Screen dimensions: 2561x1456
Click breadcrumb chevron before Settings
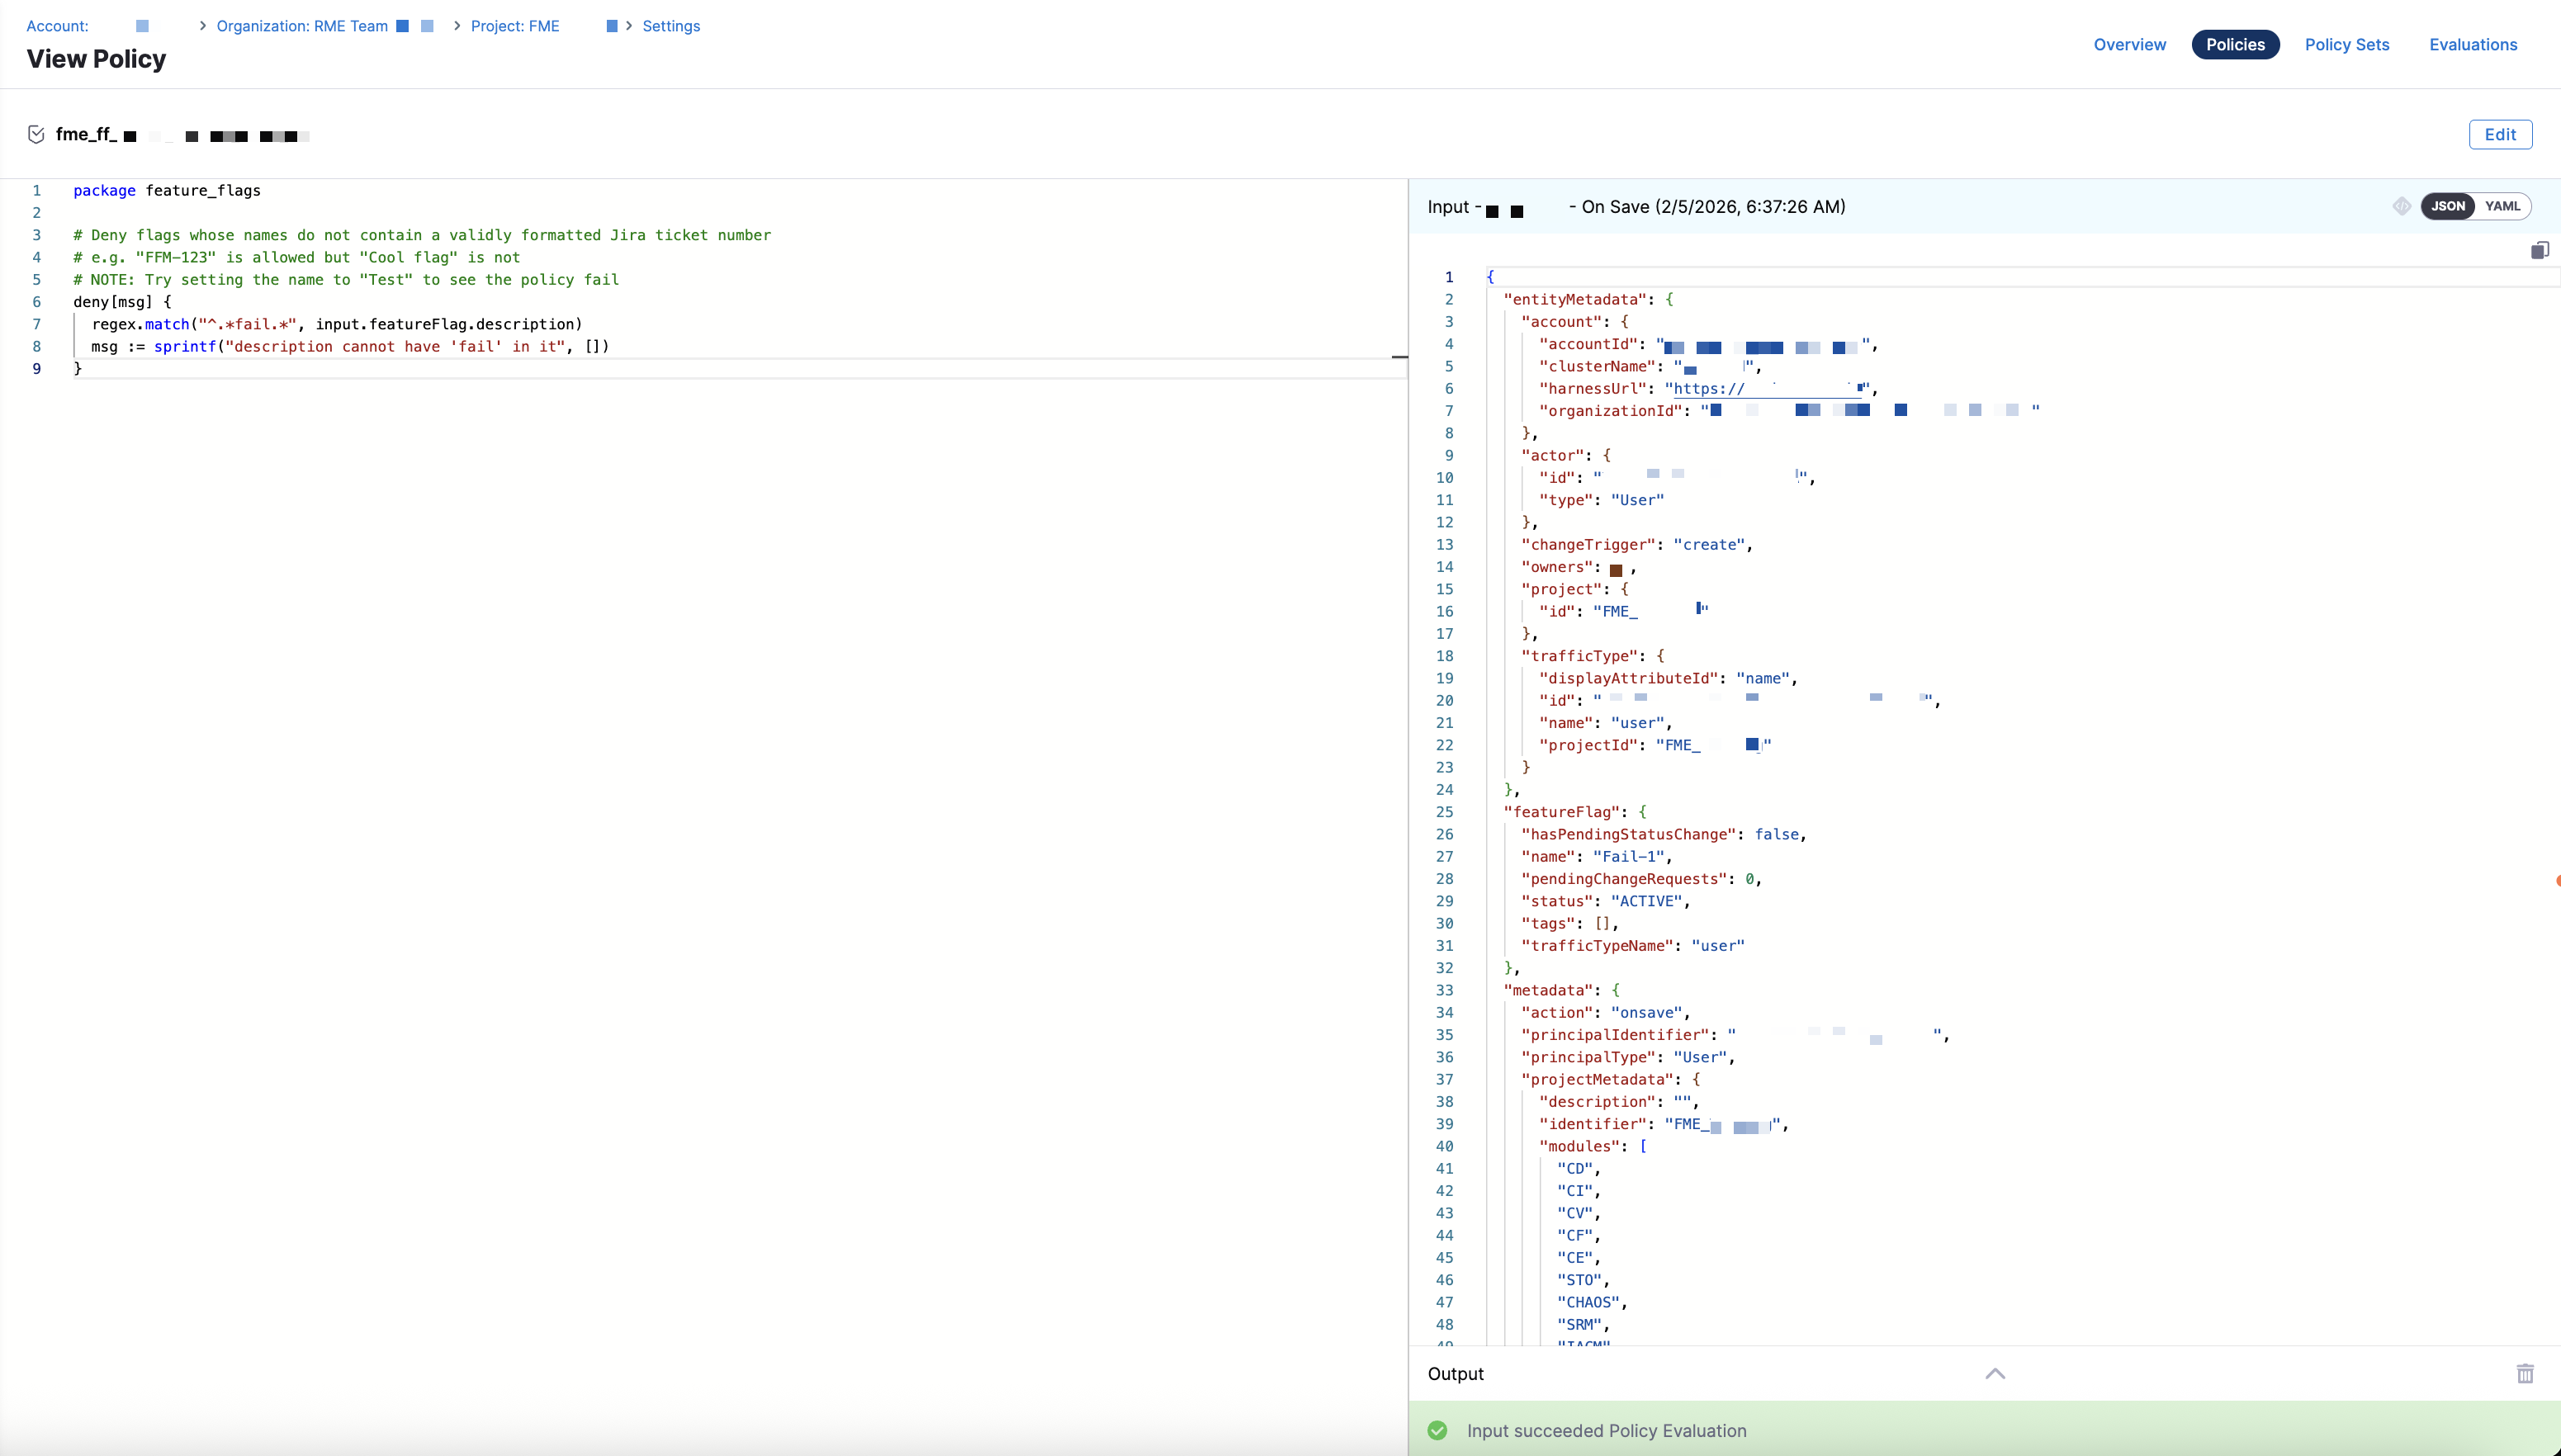point(629,26)
